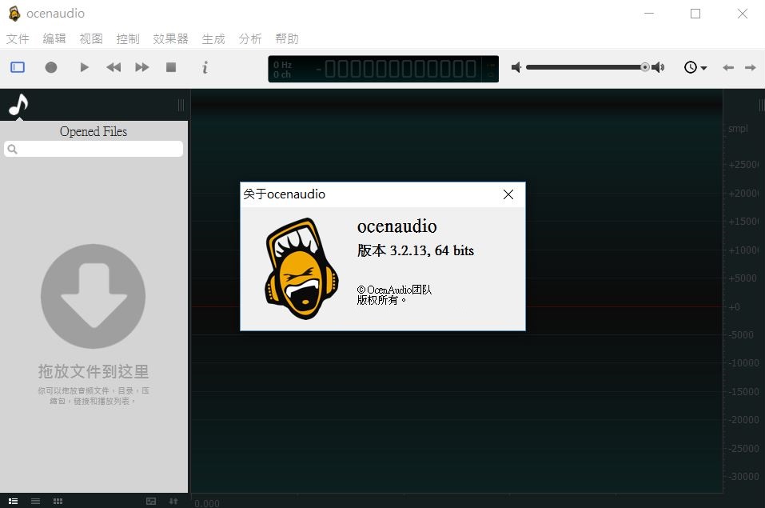The image size is (765, 508).
Task: Open the clock history dropdown
Action: click(695, 67)
